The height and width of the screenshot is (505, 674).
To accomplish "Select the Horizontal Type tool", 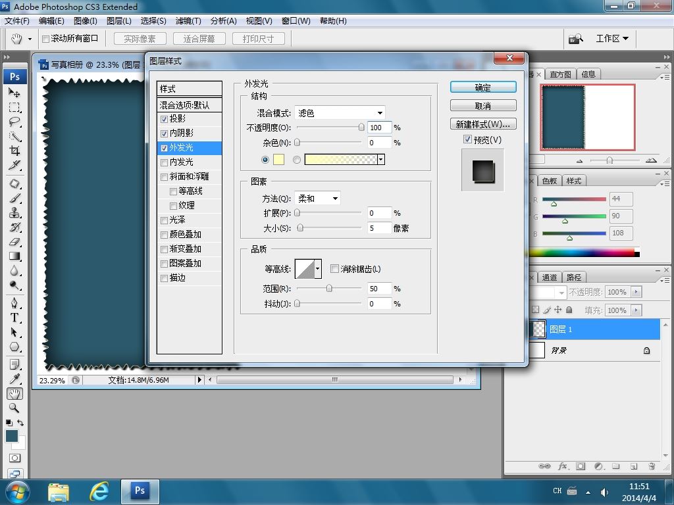I will (14, 318).
